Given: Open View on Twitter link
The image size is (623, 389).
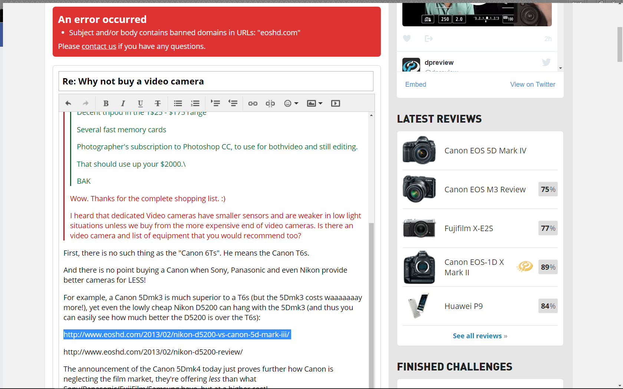Looking at the screenshot, I should click(x=533, y=84).
